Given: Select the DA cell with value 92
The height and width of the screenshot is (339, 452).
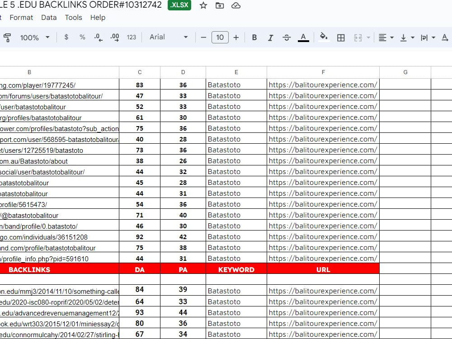Looking at the screenshot, I should pos(140,237).
